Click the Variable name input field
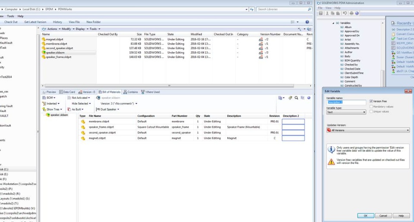414x222 pixels. point(346,102)
